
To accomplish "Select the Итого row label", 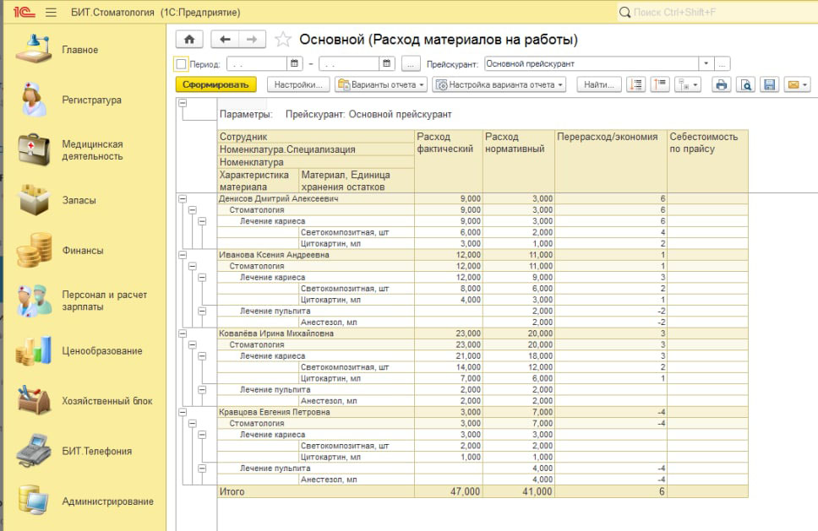I will (x=232, y=491).
